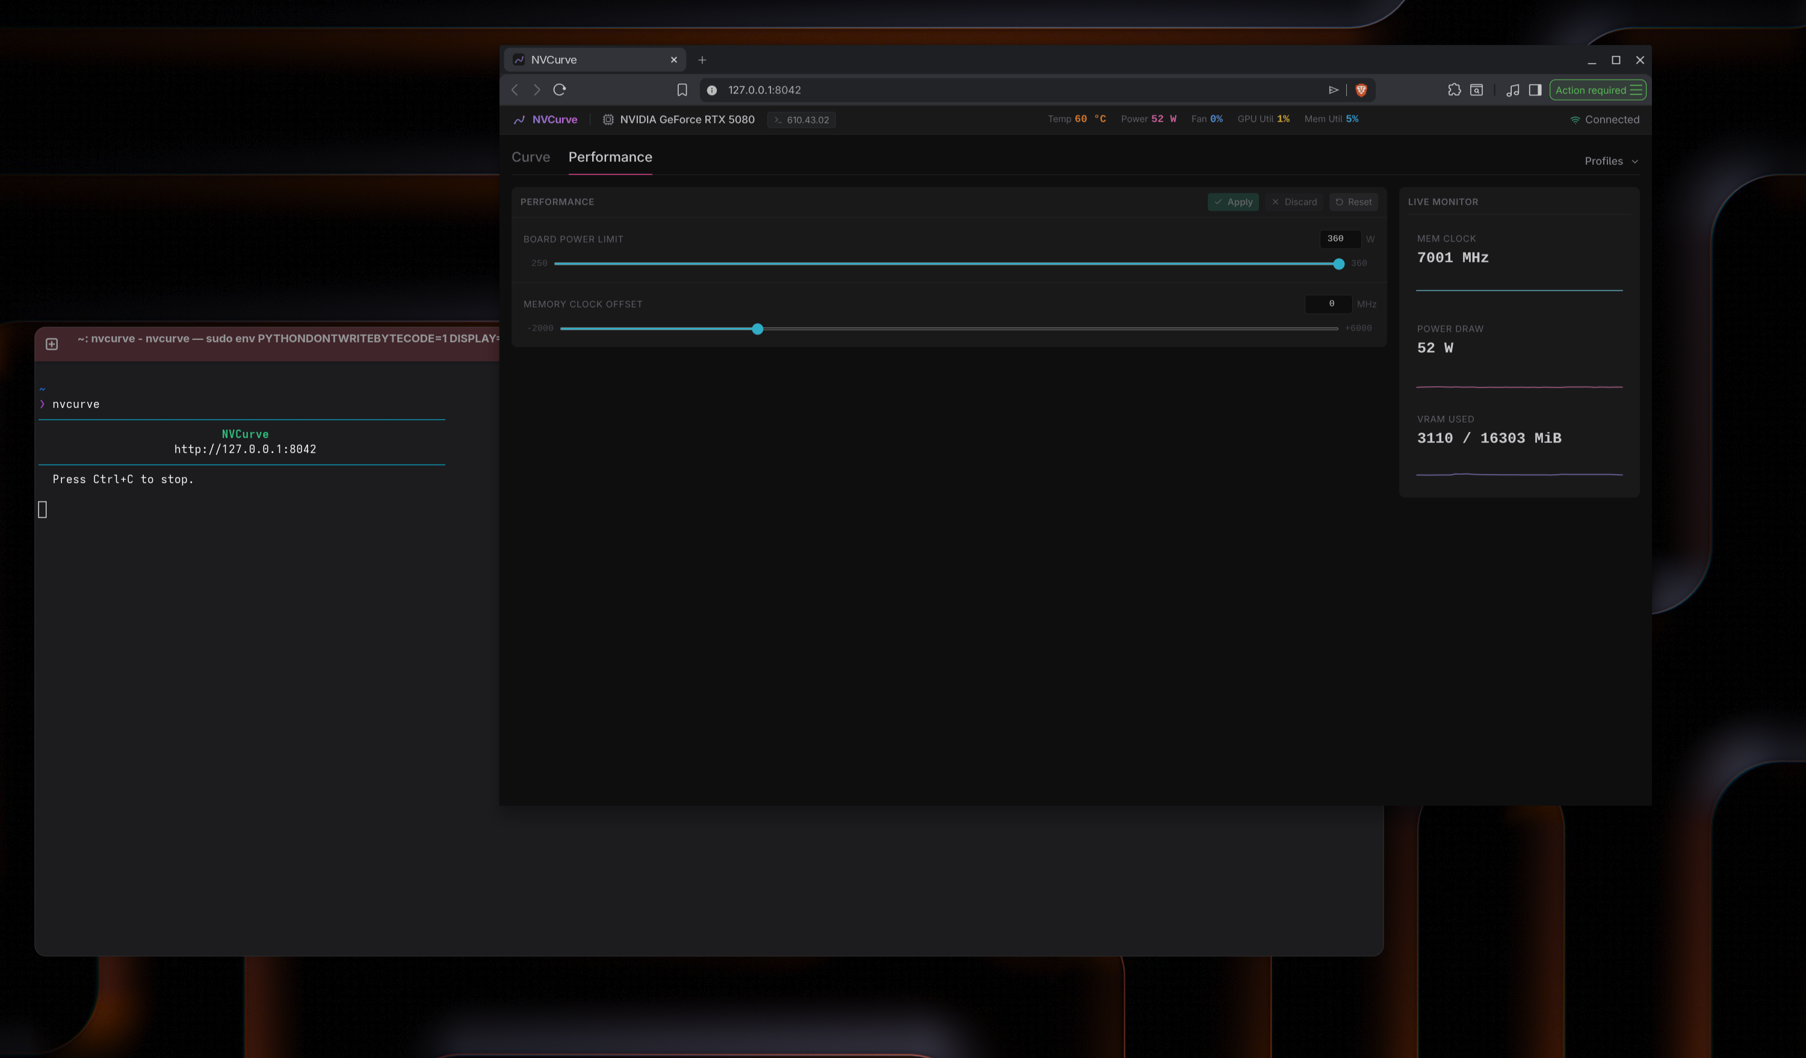Screen dimensions: 1806x1058
Task: Click the 3110 / 16303 MiB VRAM value
Action: click(1489, 439)
